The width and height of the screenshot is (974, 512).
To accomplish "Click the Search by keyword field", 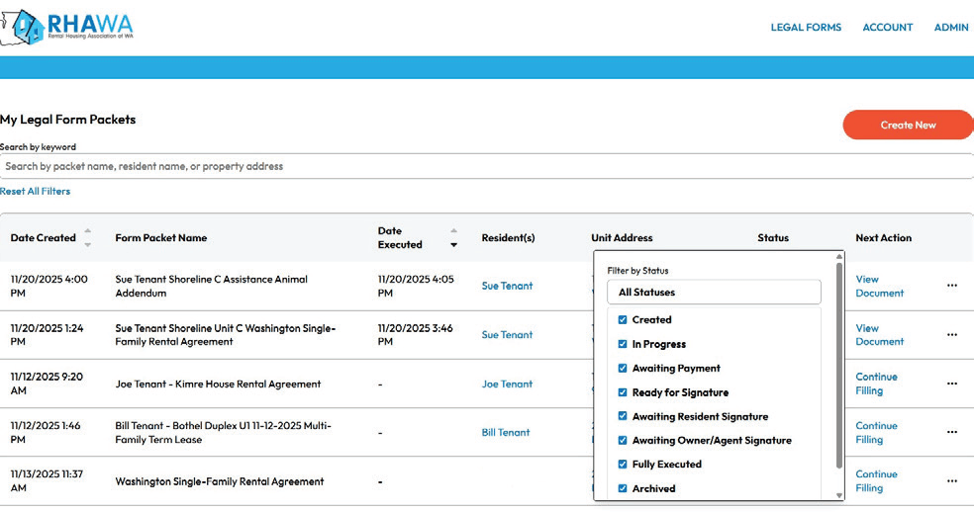I will [x=485, y=166].
